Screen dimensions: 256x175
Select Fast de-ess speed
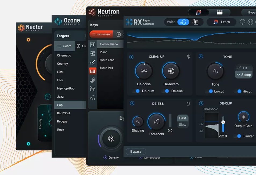(182, 118)
